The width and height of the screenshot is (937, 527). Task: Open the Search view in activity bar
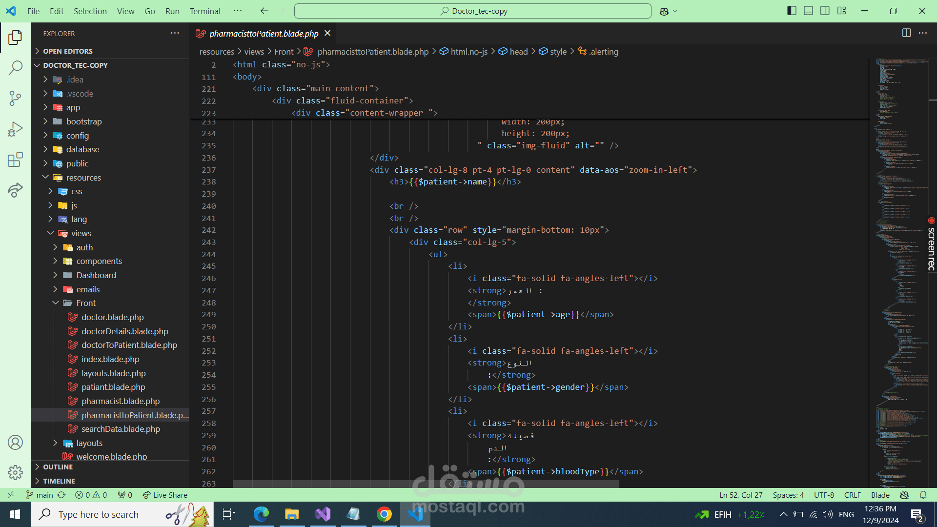[x=15, y=67]
